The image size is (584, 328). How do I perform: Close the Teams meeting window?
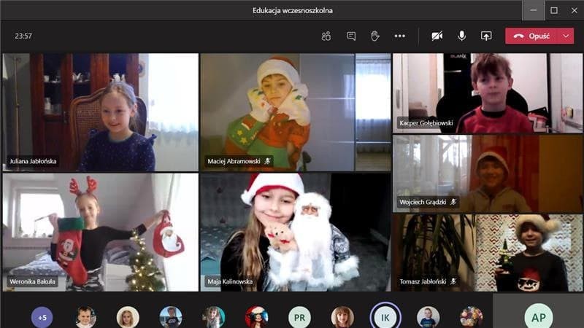(574, 10)
